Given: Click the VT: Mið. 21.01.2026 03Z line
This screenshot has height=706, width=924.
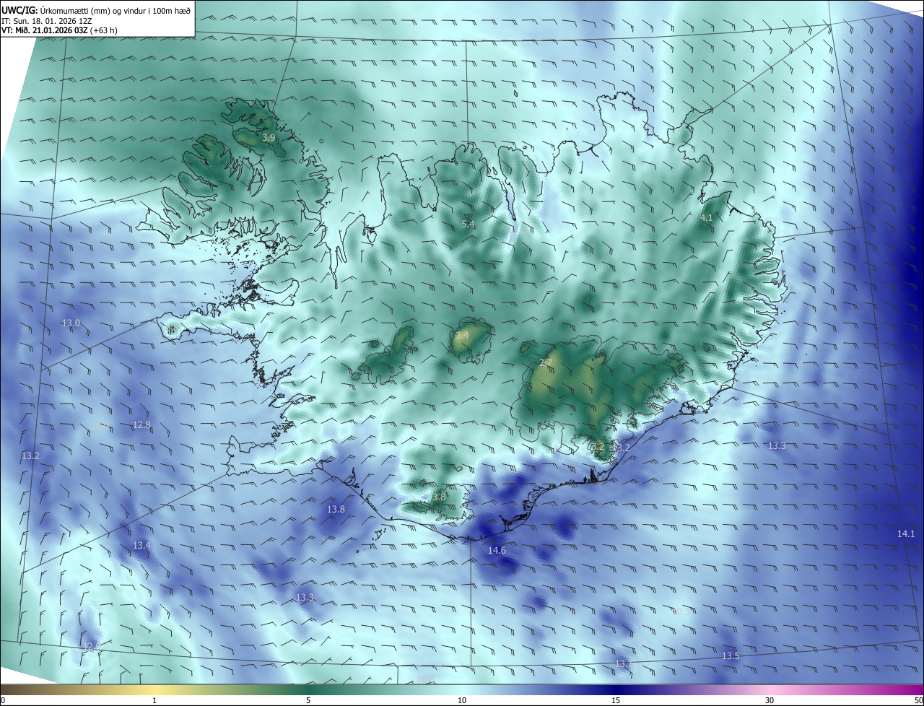Looking at the screenshot, I should [x=59, y=30].
